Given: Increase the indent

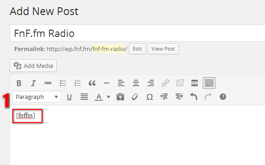Looking at the screenshot, I should pos(179,97).
